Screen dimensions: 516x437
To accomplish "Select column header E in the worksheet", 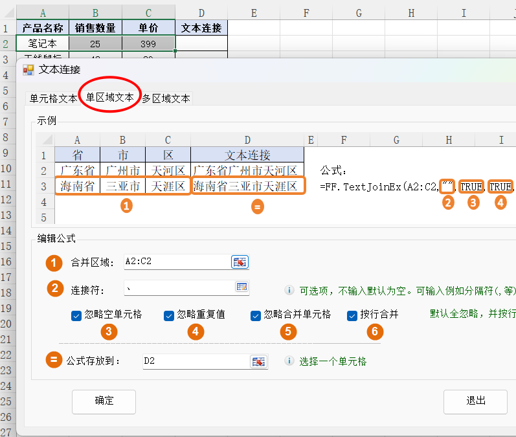I will (x=253, y=13).
